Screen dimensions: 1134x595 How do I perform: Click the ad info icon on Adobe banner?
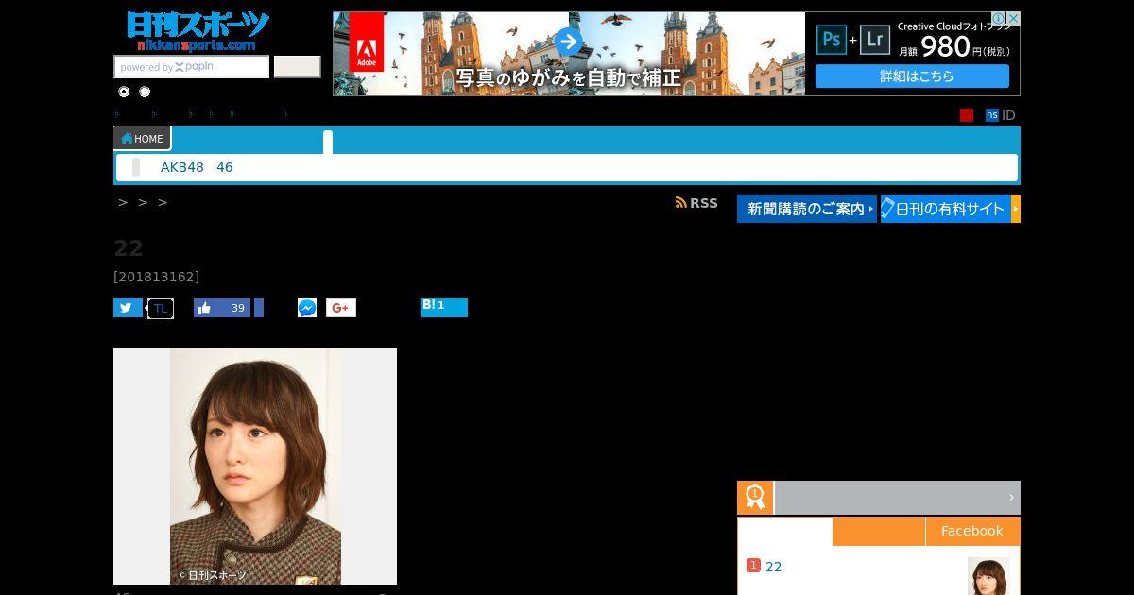pyautogui.click(x=998, y=18)
